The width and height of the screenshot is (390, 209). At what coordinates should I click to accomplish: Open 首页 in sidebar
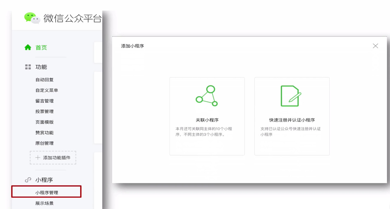tap(41, 48)
